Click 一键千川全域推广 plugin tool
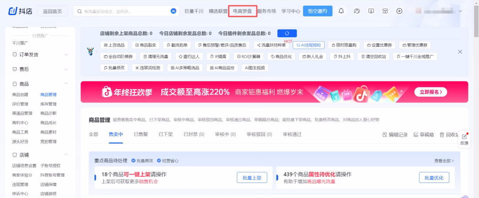Viewport: 479px width, 198px height. click(x=415, y=57)
